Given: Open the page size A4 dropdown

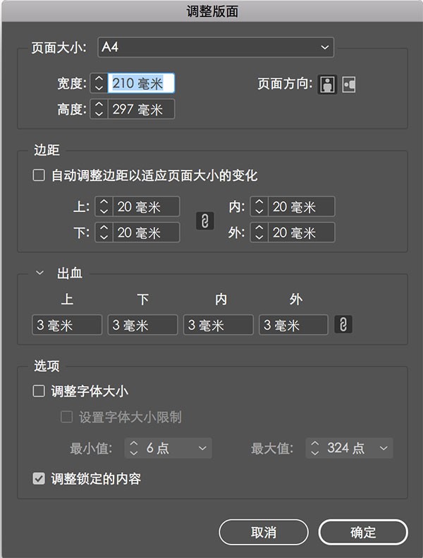Looking at the screenshot, I should [x=216, y=47].
